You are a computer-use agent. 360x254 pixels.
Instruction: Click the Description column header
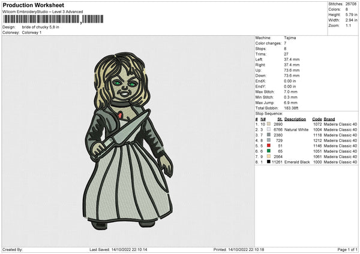pos(295,119)
